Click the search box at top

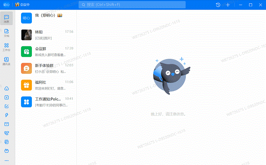pyautogui.click(x=132, y=5)
